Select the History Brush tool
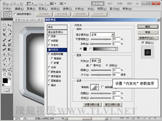The height and width of the screenshot is (121, 162). click(x=9, y=44)
